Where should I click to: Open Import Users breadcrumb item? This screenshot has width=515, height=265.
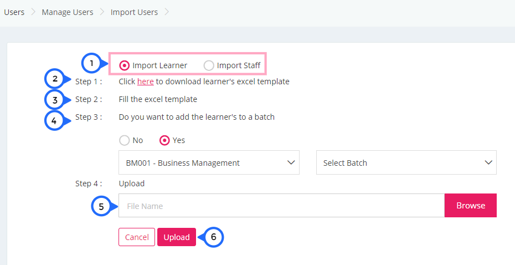(134, 12)
